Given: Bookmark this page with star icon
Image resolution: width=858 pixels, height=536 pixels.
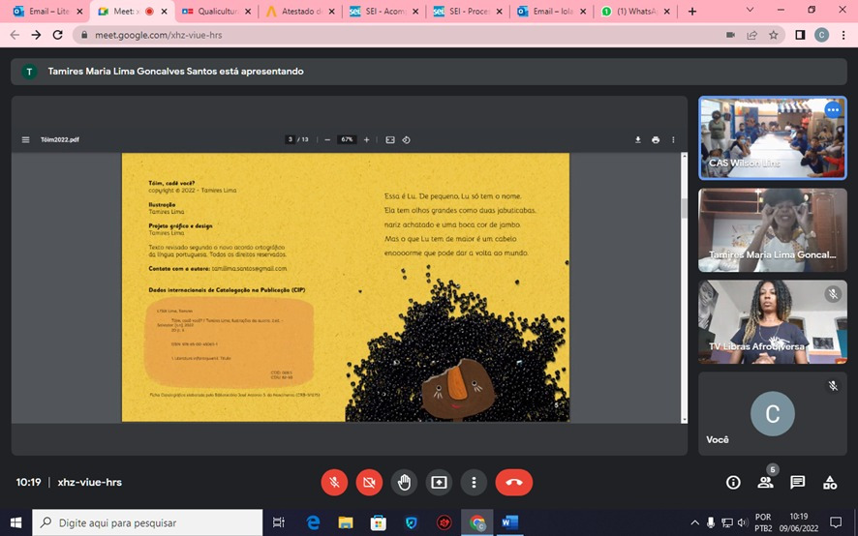Looking at the screenshot, I should coord(773,35).
